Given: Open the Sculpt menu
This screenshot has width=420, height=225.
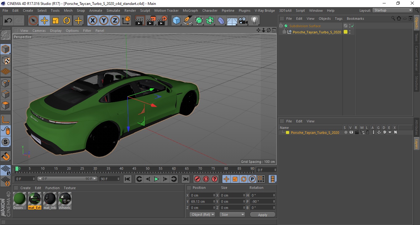Looking at the screenshot, I should coord(145,11).
